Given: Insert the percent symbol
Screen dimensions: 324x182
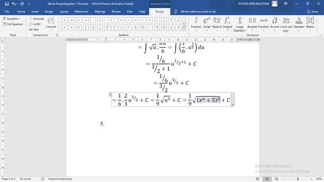Looking at the screenshot, I should 143,27.
